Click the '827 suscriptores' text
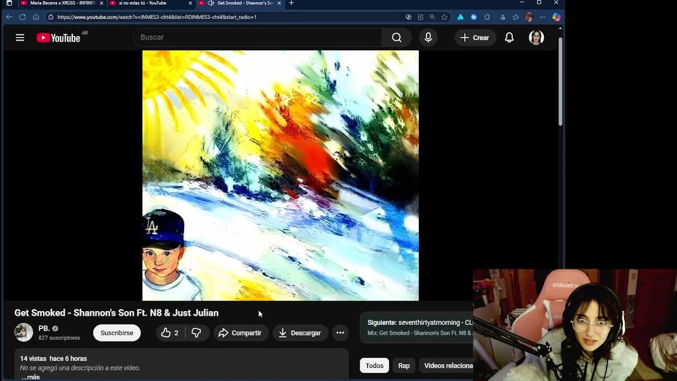Viewport: 677px width, 381px height. tap(59, 338)
